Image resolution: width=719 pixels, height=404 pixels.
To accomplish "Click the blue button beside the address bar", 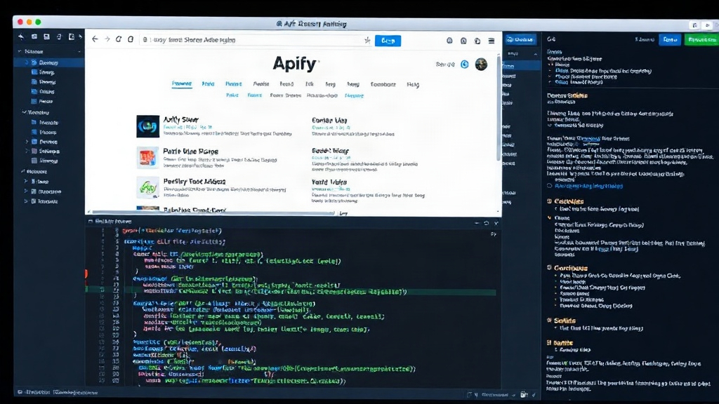I will [388, 40].
